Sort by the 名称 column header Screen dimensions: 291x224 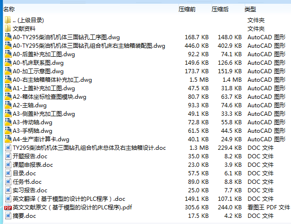(9, 9)
